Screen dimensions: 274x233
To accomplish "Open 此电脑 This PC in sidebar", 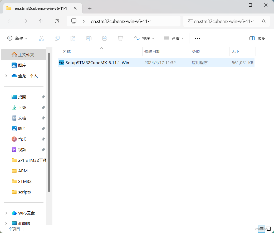I will [x=21, y=224].
